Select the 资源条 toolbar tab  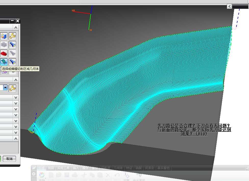(149, 168)
